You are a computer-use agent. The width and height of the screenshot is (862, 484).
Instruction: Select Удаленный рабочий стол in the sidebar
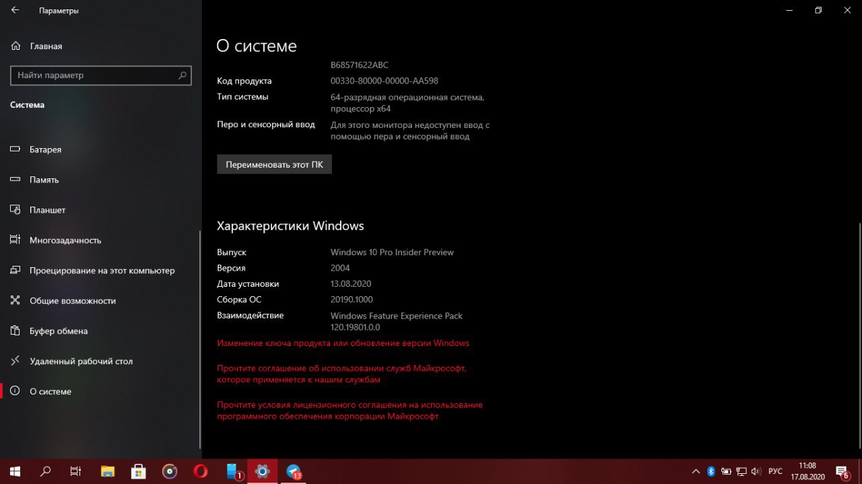[101, 361]
